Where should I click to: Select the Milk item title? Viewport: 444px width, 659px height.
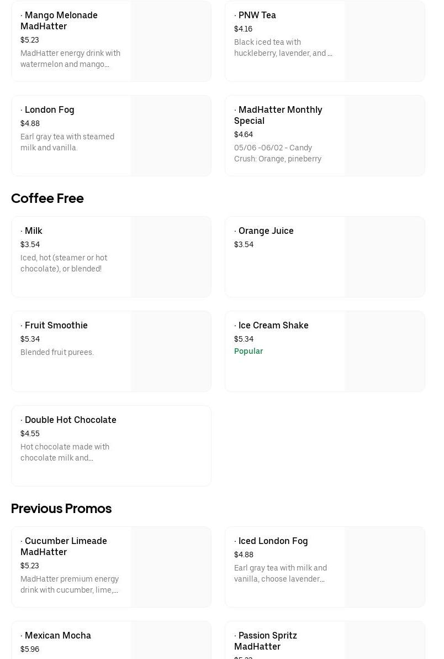[33, 231]
